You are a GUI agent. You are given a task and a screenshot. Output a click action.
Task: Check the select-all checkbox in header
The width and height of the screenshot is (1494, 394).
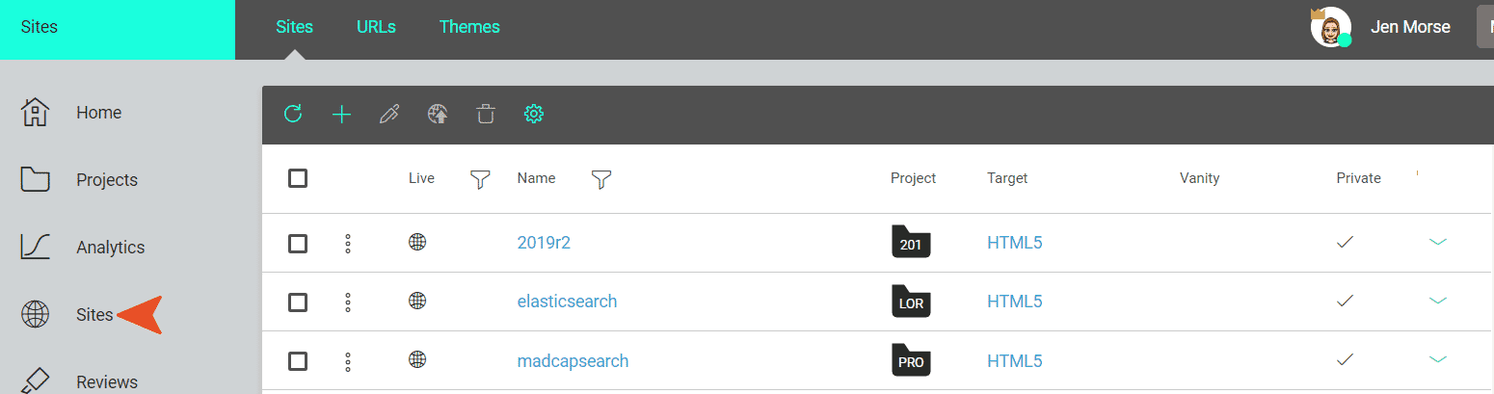[298, 178]
